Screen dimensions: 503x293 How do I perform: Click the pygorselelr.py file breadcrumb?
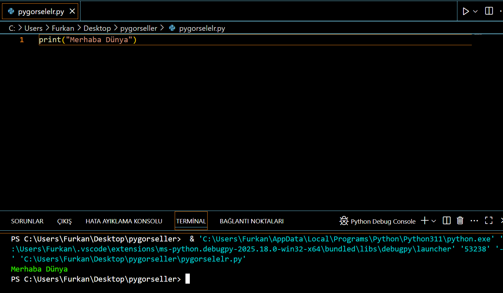point(202,28)
